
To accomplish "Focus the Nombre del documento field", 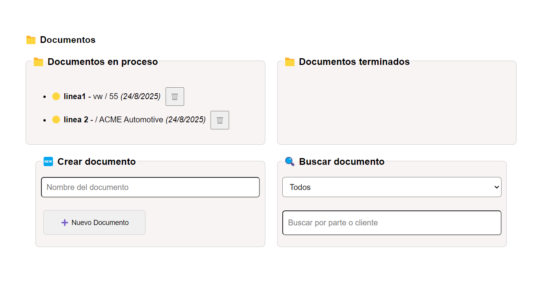I will [150, 187].
